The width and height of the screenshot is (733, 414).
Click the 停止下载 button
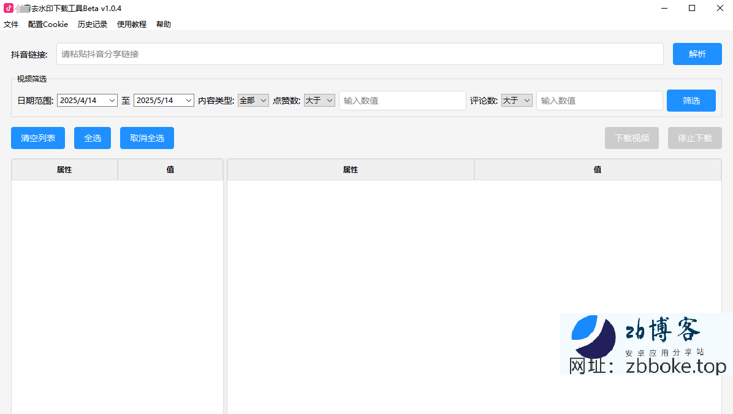click(694, 138)
